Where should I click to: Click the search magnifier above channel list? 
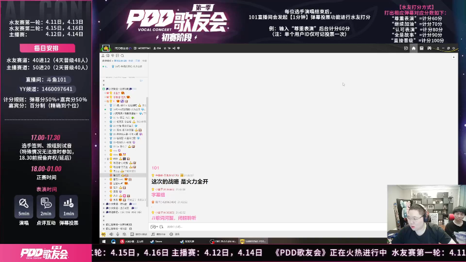tap(122, 55)
